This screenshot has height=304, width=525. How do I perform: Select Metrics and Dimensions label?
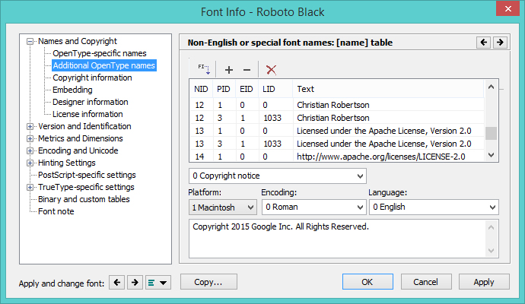(x=81, y=138)
